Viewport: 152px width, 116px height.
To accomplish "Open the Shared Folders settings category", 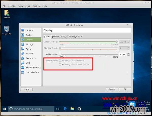I will coord(31,67).
